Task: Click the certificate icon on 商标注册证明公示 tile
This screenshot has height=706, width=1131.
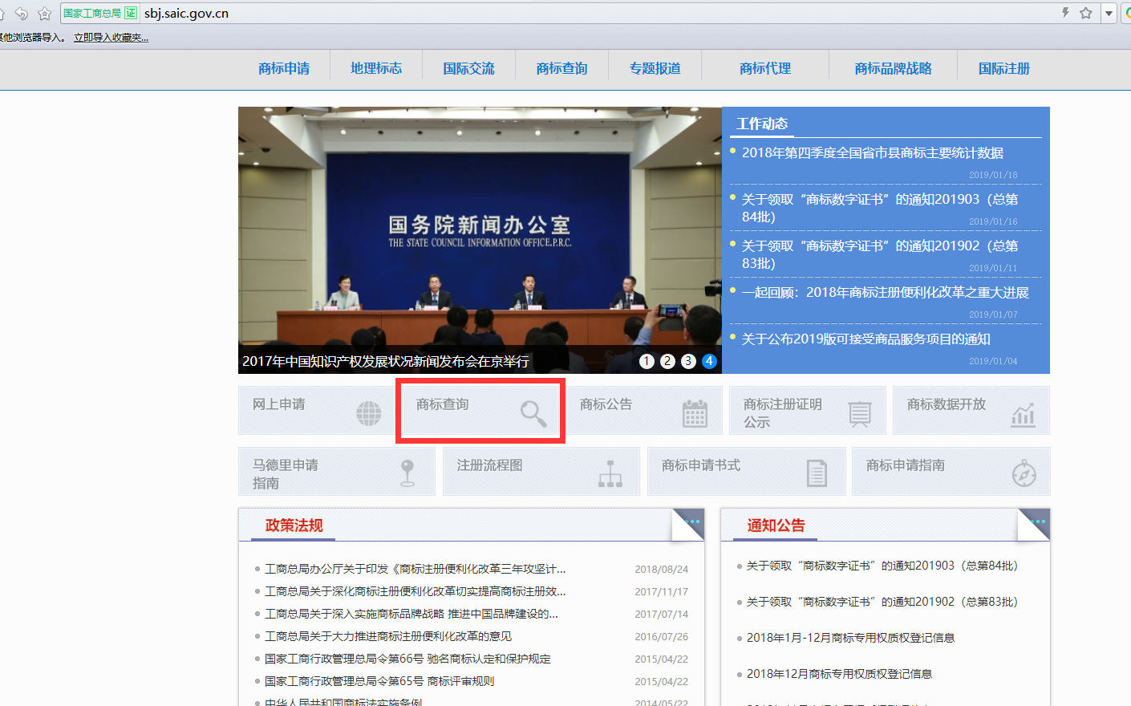Action: click(x=860, y=414)
